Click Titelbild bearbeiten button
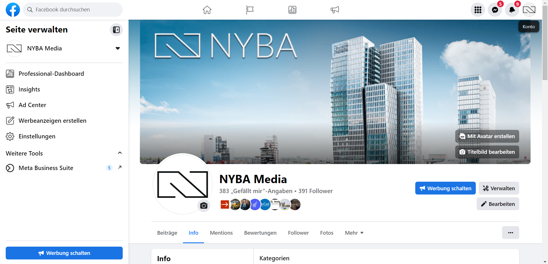 (x=487, y=152)
